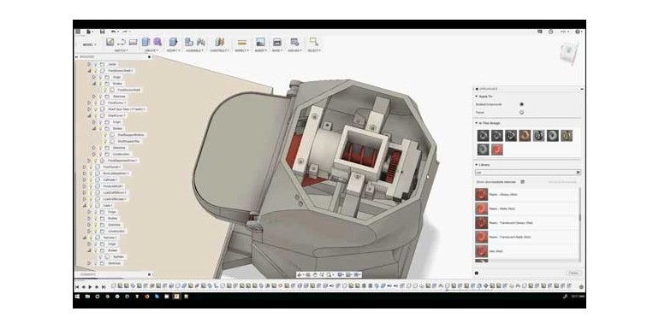659x329 pixels.
Task: Open timeline settings gear icon
Action: [x=581, y=287]
